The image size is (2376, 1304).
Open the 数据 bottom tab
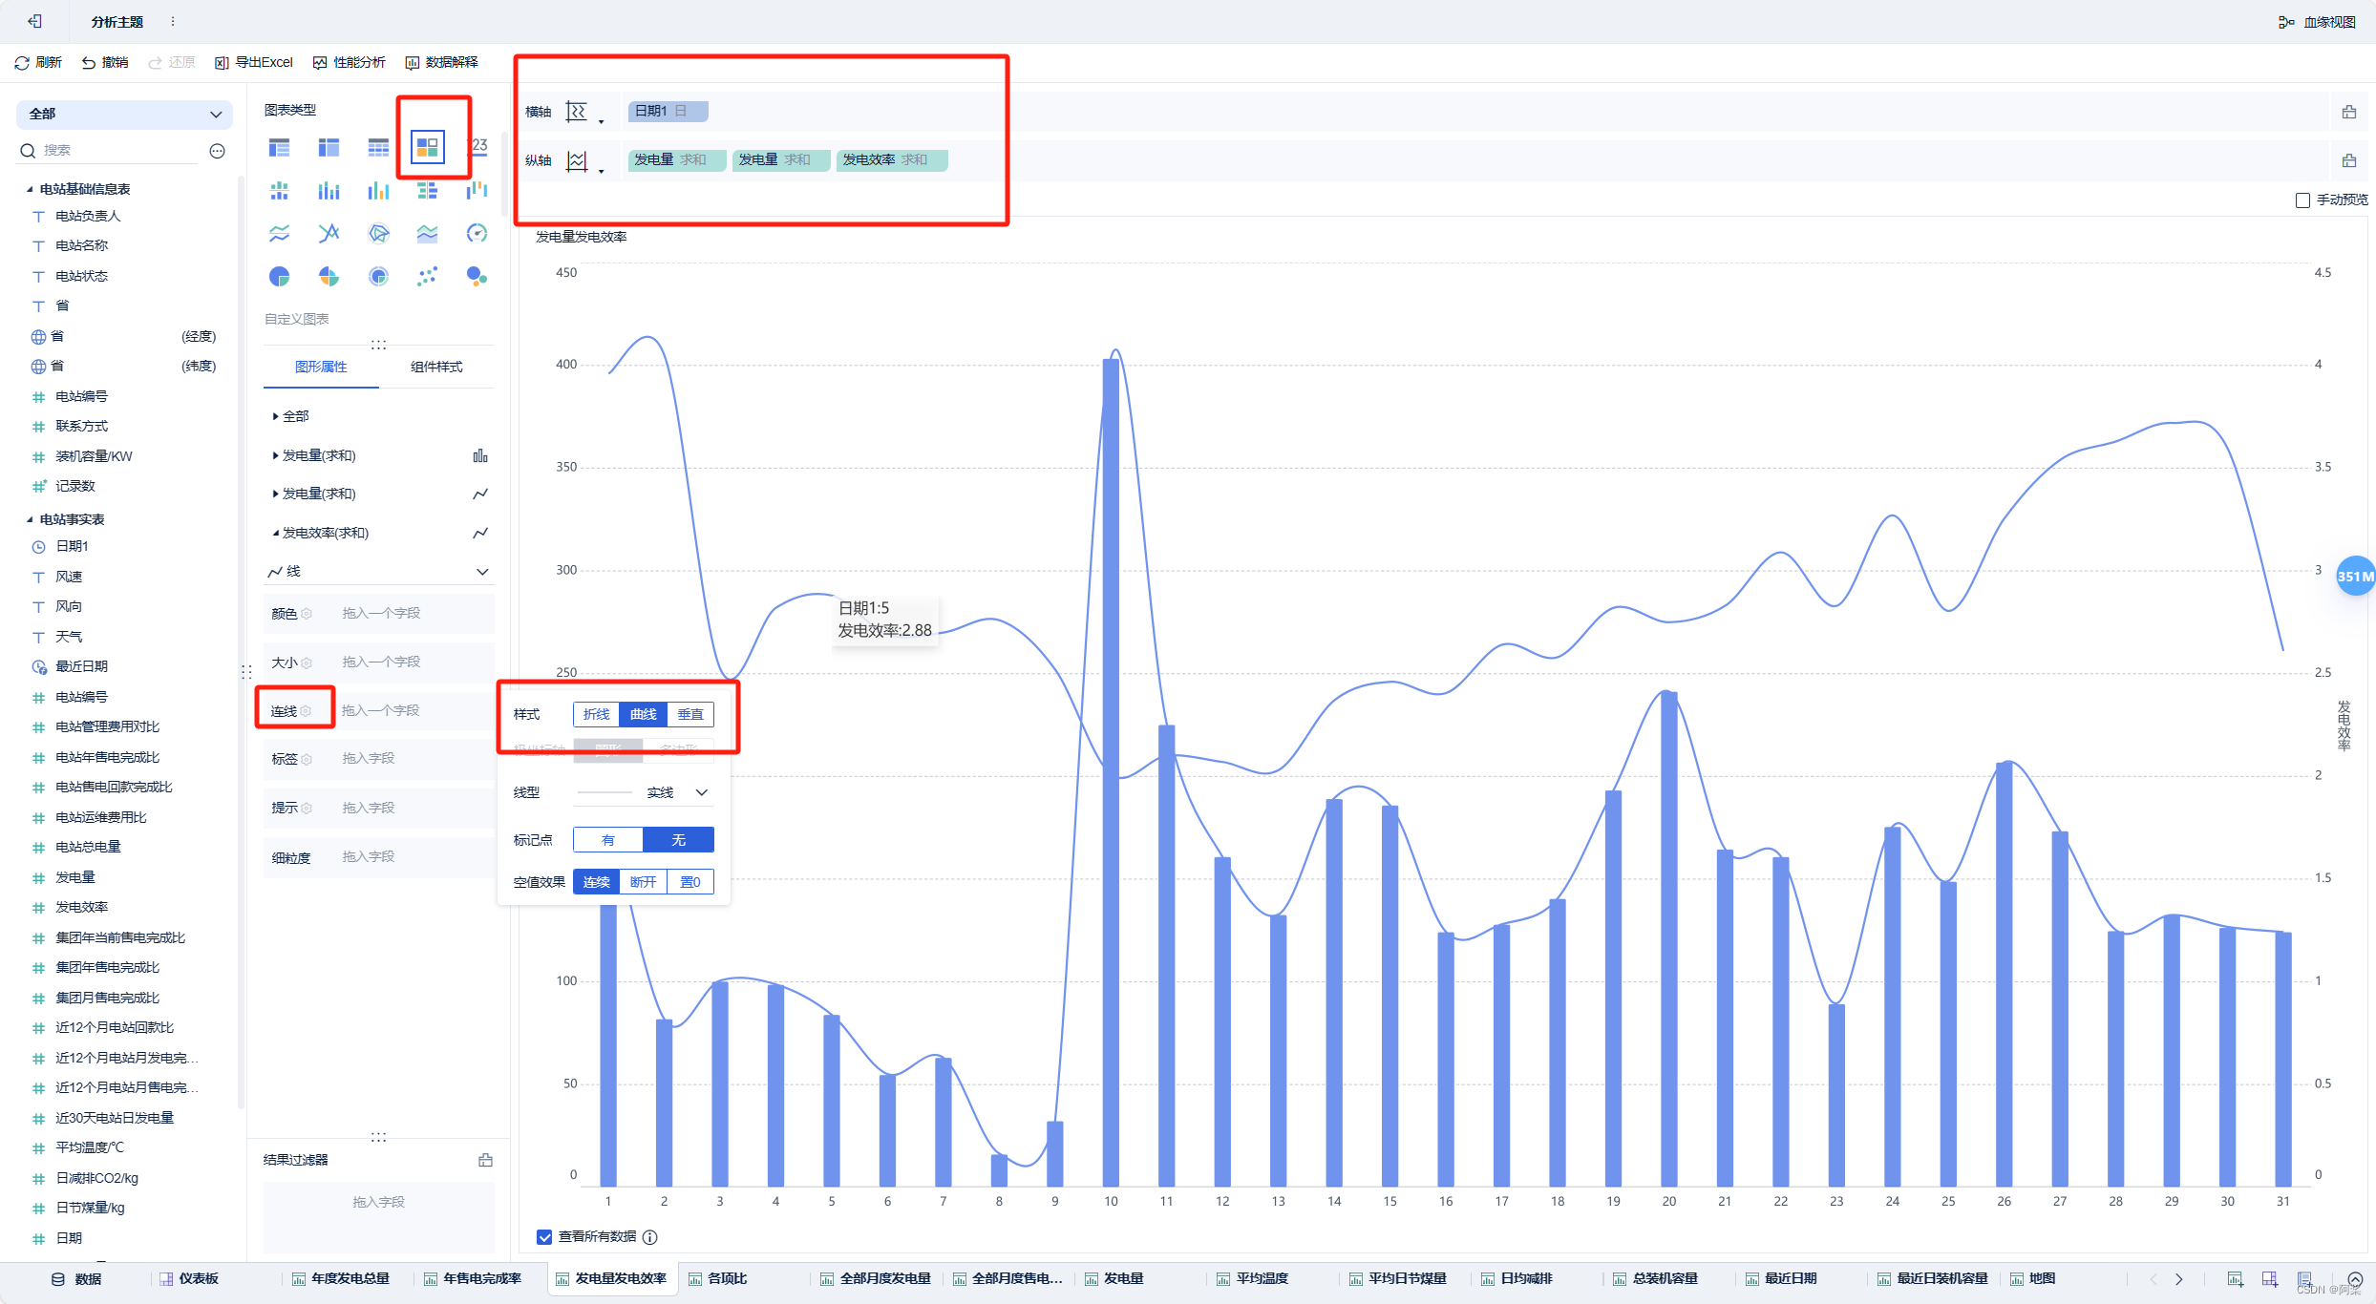pyautogui.click(x=76, y=1279)
